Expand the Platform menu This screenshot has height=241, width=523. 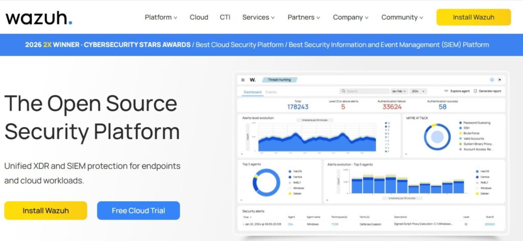[x=161, y=17]
